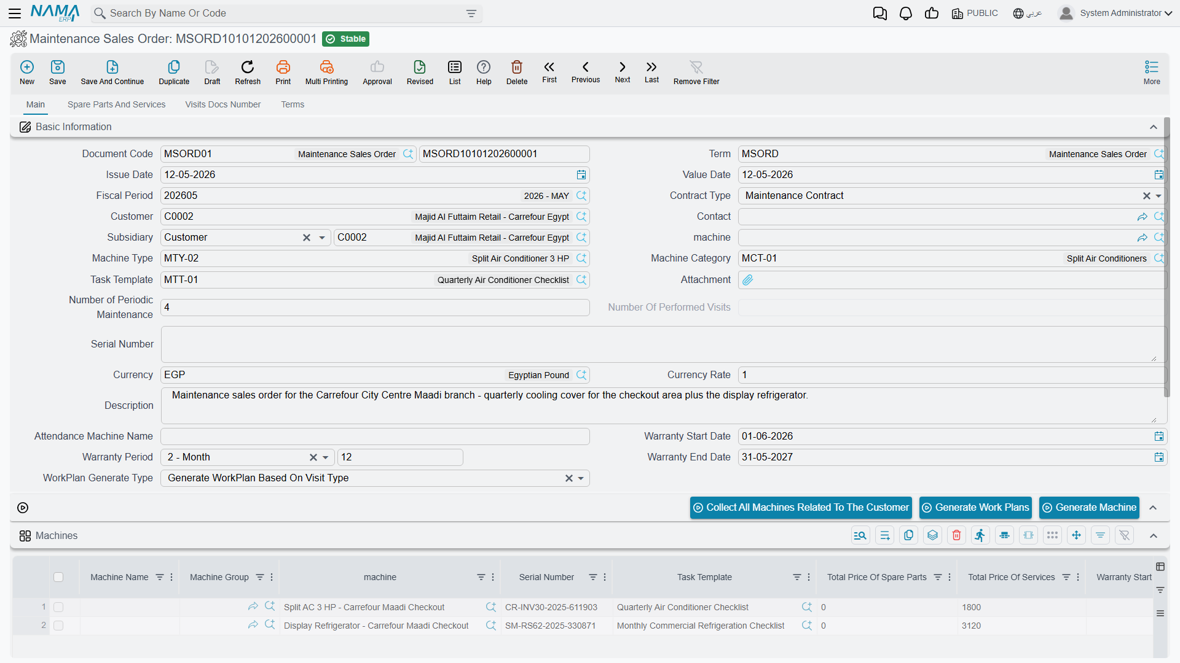Open Warranty End Date calendar picker

pyautogui.click(x=1159, y=457)
